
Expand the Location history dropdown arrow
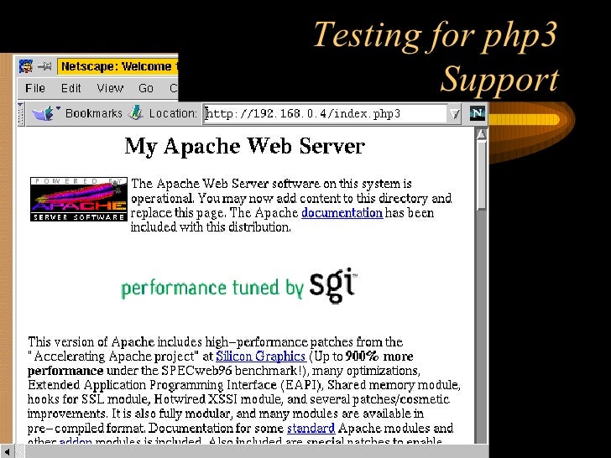pos(454,114)
